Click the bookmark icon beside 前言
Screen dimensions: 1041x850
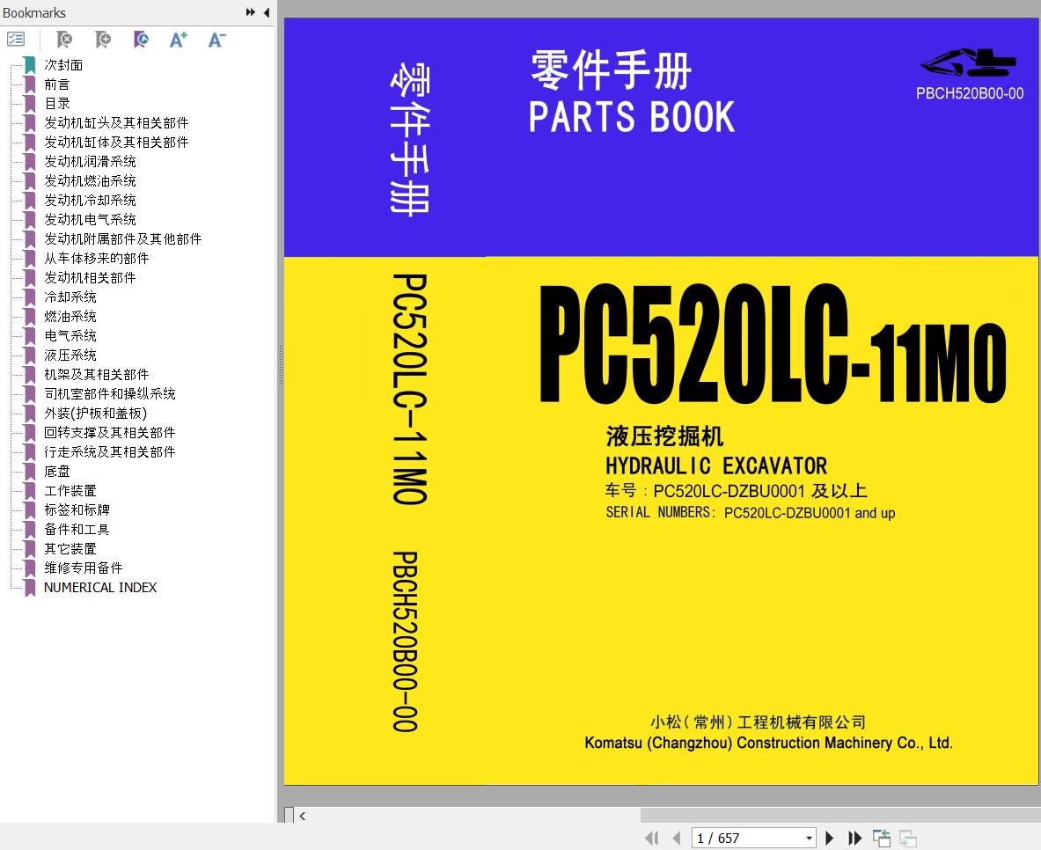[x=30, y=84]
